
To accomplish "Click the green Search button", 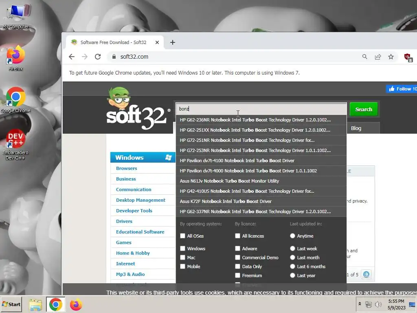I will pyautogui.click(x=364, y=109).
